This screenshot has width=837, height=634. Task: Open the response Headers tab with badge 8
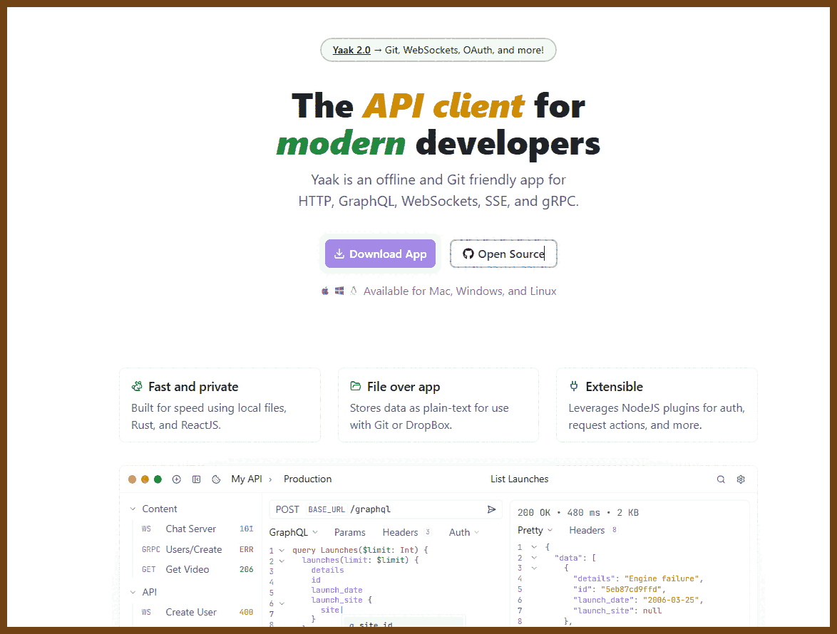pyautogui.click(x=593, y=530)
